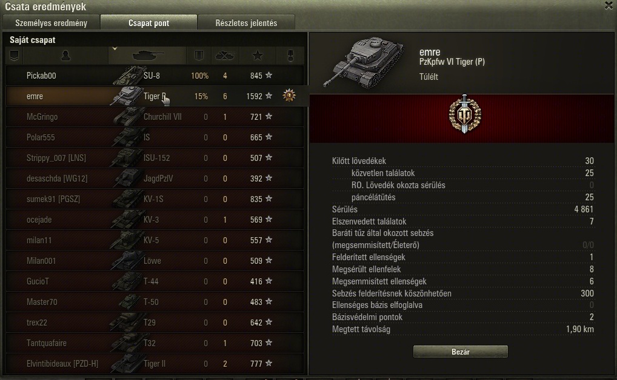Switch to Részletes jelentés tab
The height and width of the screenshot is (380, 617).
point(246,23)
